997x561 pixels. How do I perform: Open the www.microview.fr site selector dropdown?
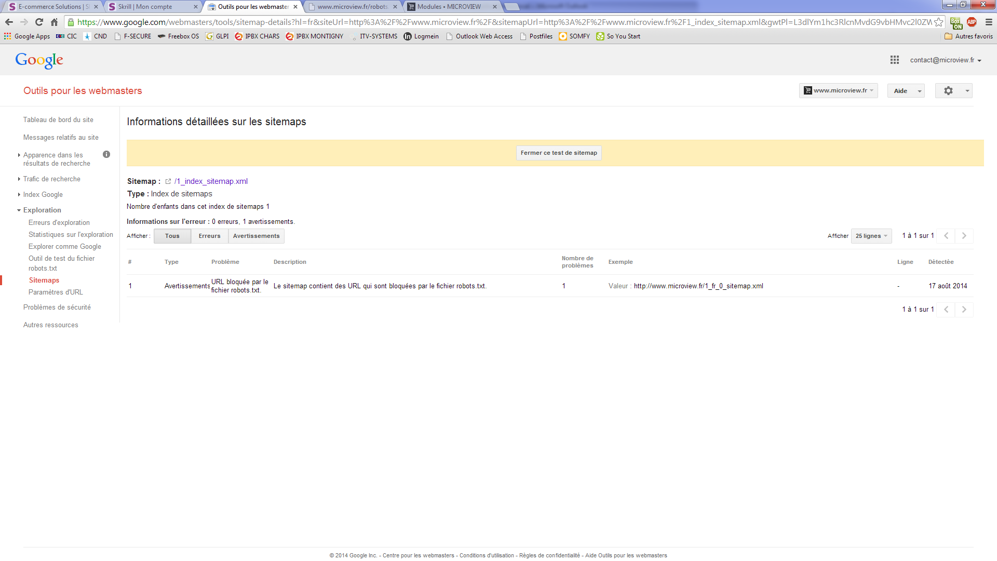tap(838, 91)
